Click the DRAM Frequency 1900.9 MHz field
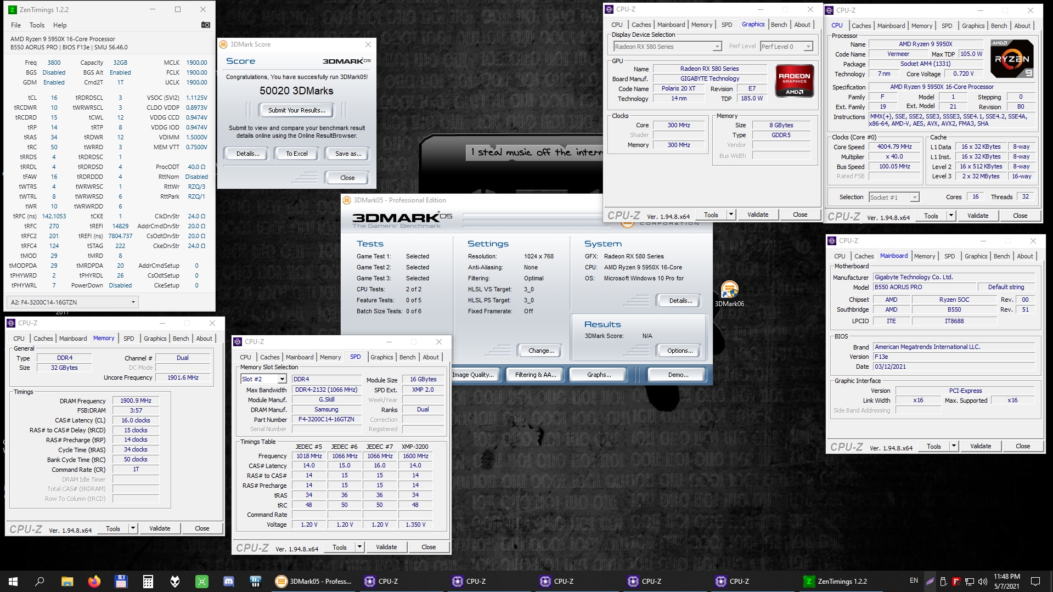 click(136, 401)
